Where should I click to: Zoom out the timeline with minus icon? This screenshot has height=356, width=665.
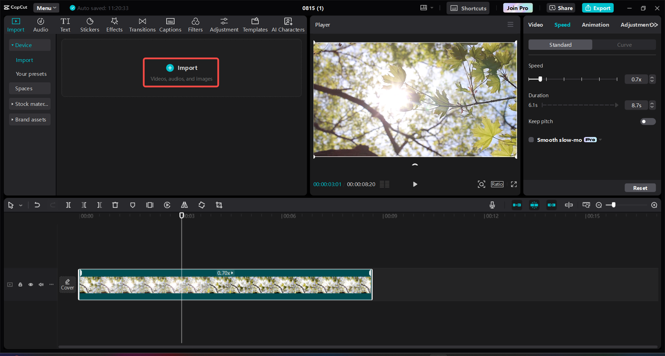598,205
